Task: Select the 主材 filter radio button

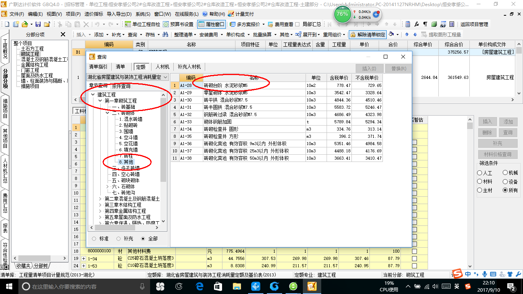Action: 480,190
